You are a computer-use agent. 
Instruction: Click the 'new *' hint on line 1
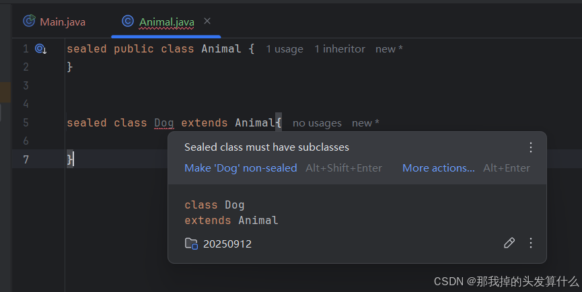(389, 49)
